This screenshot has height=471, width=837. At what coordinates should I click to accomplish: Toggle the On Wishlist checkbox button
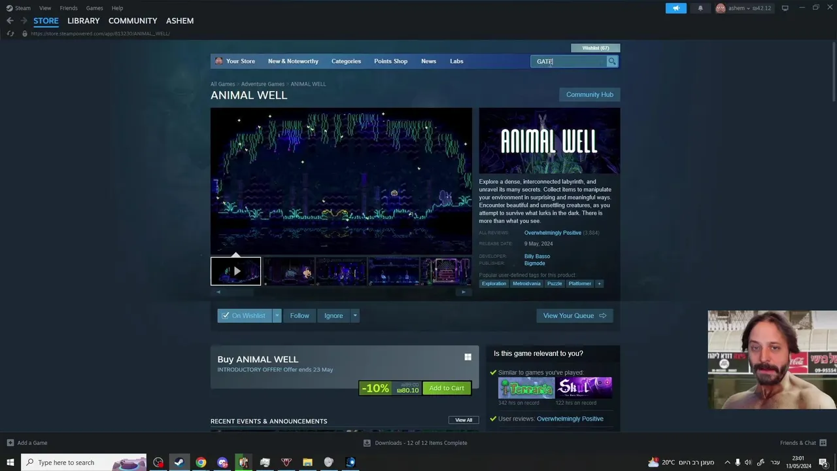click(245, 315)
